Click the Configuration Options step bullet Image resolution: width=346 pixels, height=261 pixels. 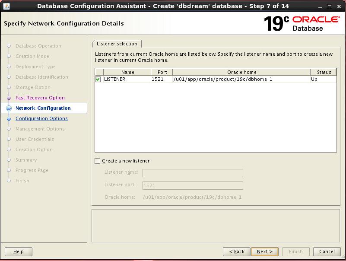point(9,119)
